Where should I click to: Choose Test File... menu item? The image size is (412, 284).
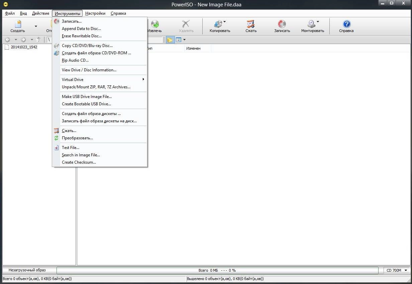(100, 148)
